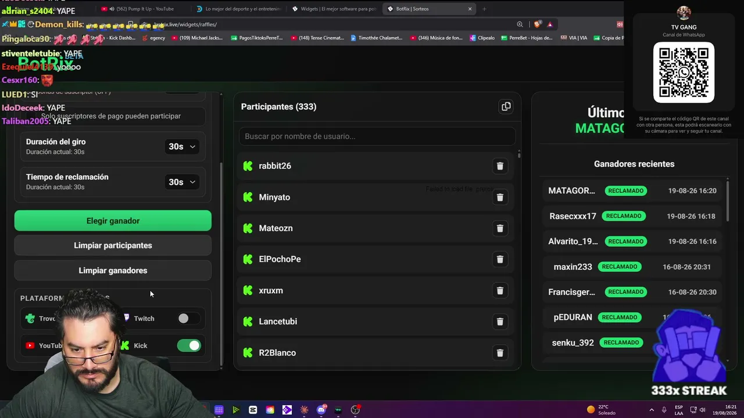Remove Lancetubi from the participant list
This screenshot has width=744, height=418.
(x=500, y=321)
